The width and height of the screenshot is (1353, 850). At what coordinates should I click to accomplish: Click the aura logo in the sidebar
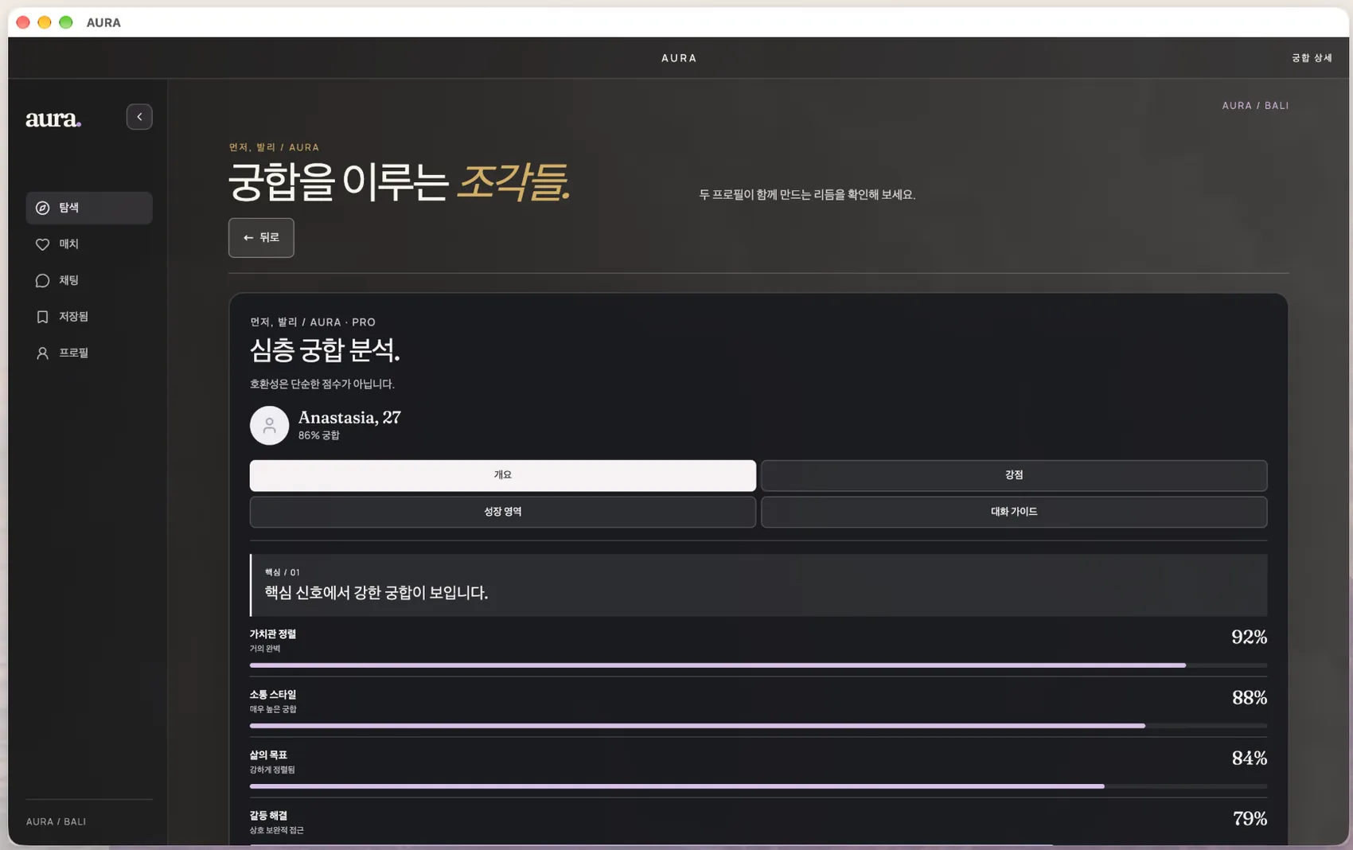coord(53,119)
